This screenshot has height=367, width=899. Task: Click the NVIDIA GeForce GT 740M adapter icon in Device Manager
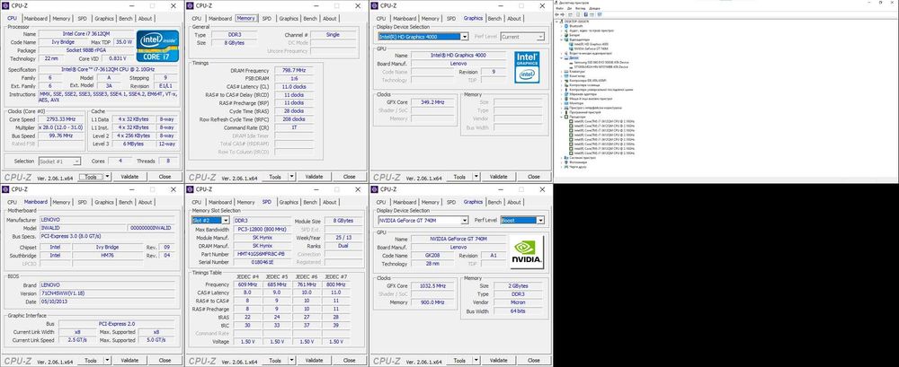[571, 48]
